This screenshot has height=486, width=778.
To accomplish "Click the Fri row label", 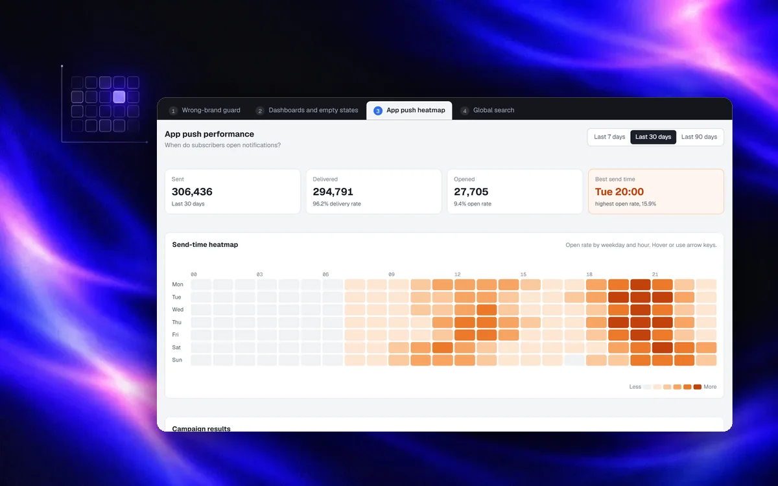I will coord(176,335).
